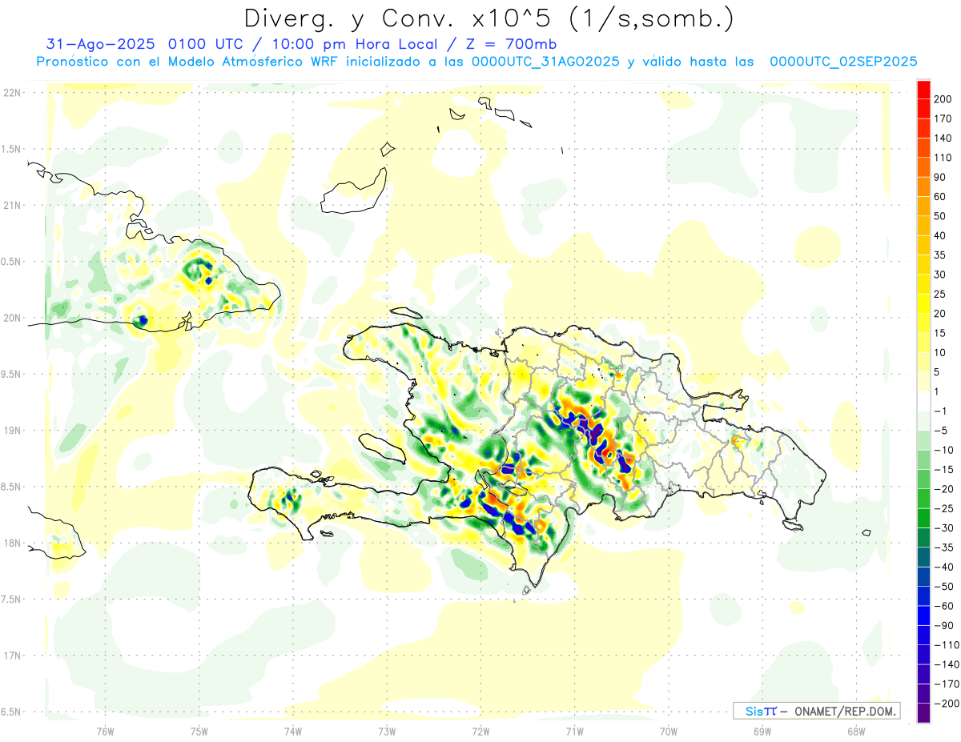Click the 18N latitude axis label
Viewport: 961px width, 742px height.
(11, 543)
